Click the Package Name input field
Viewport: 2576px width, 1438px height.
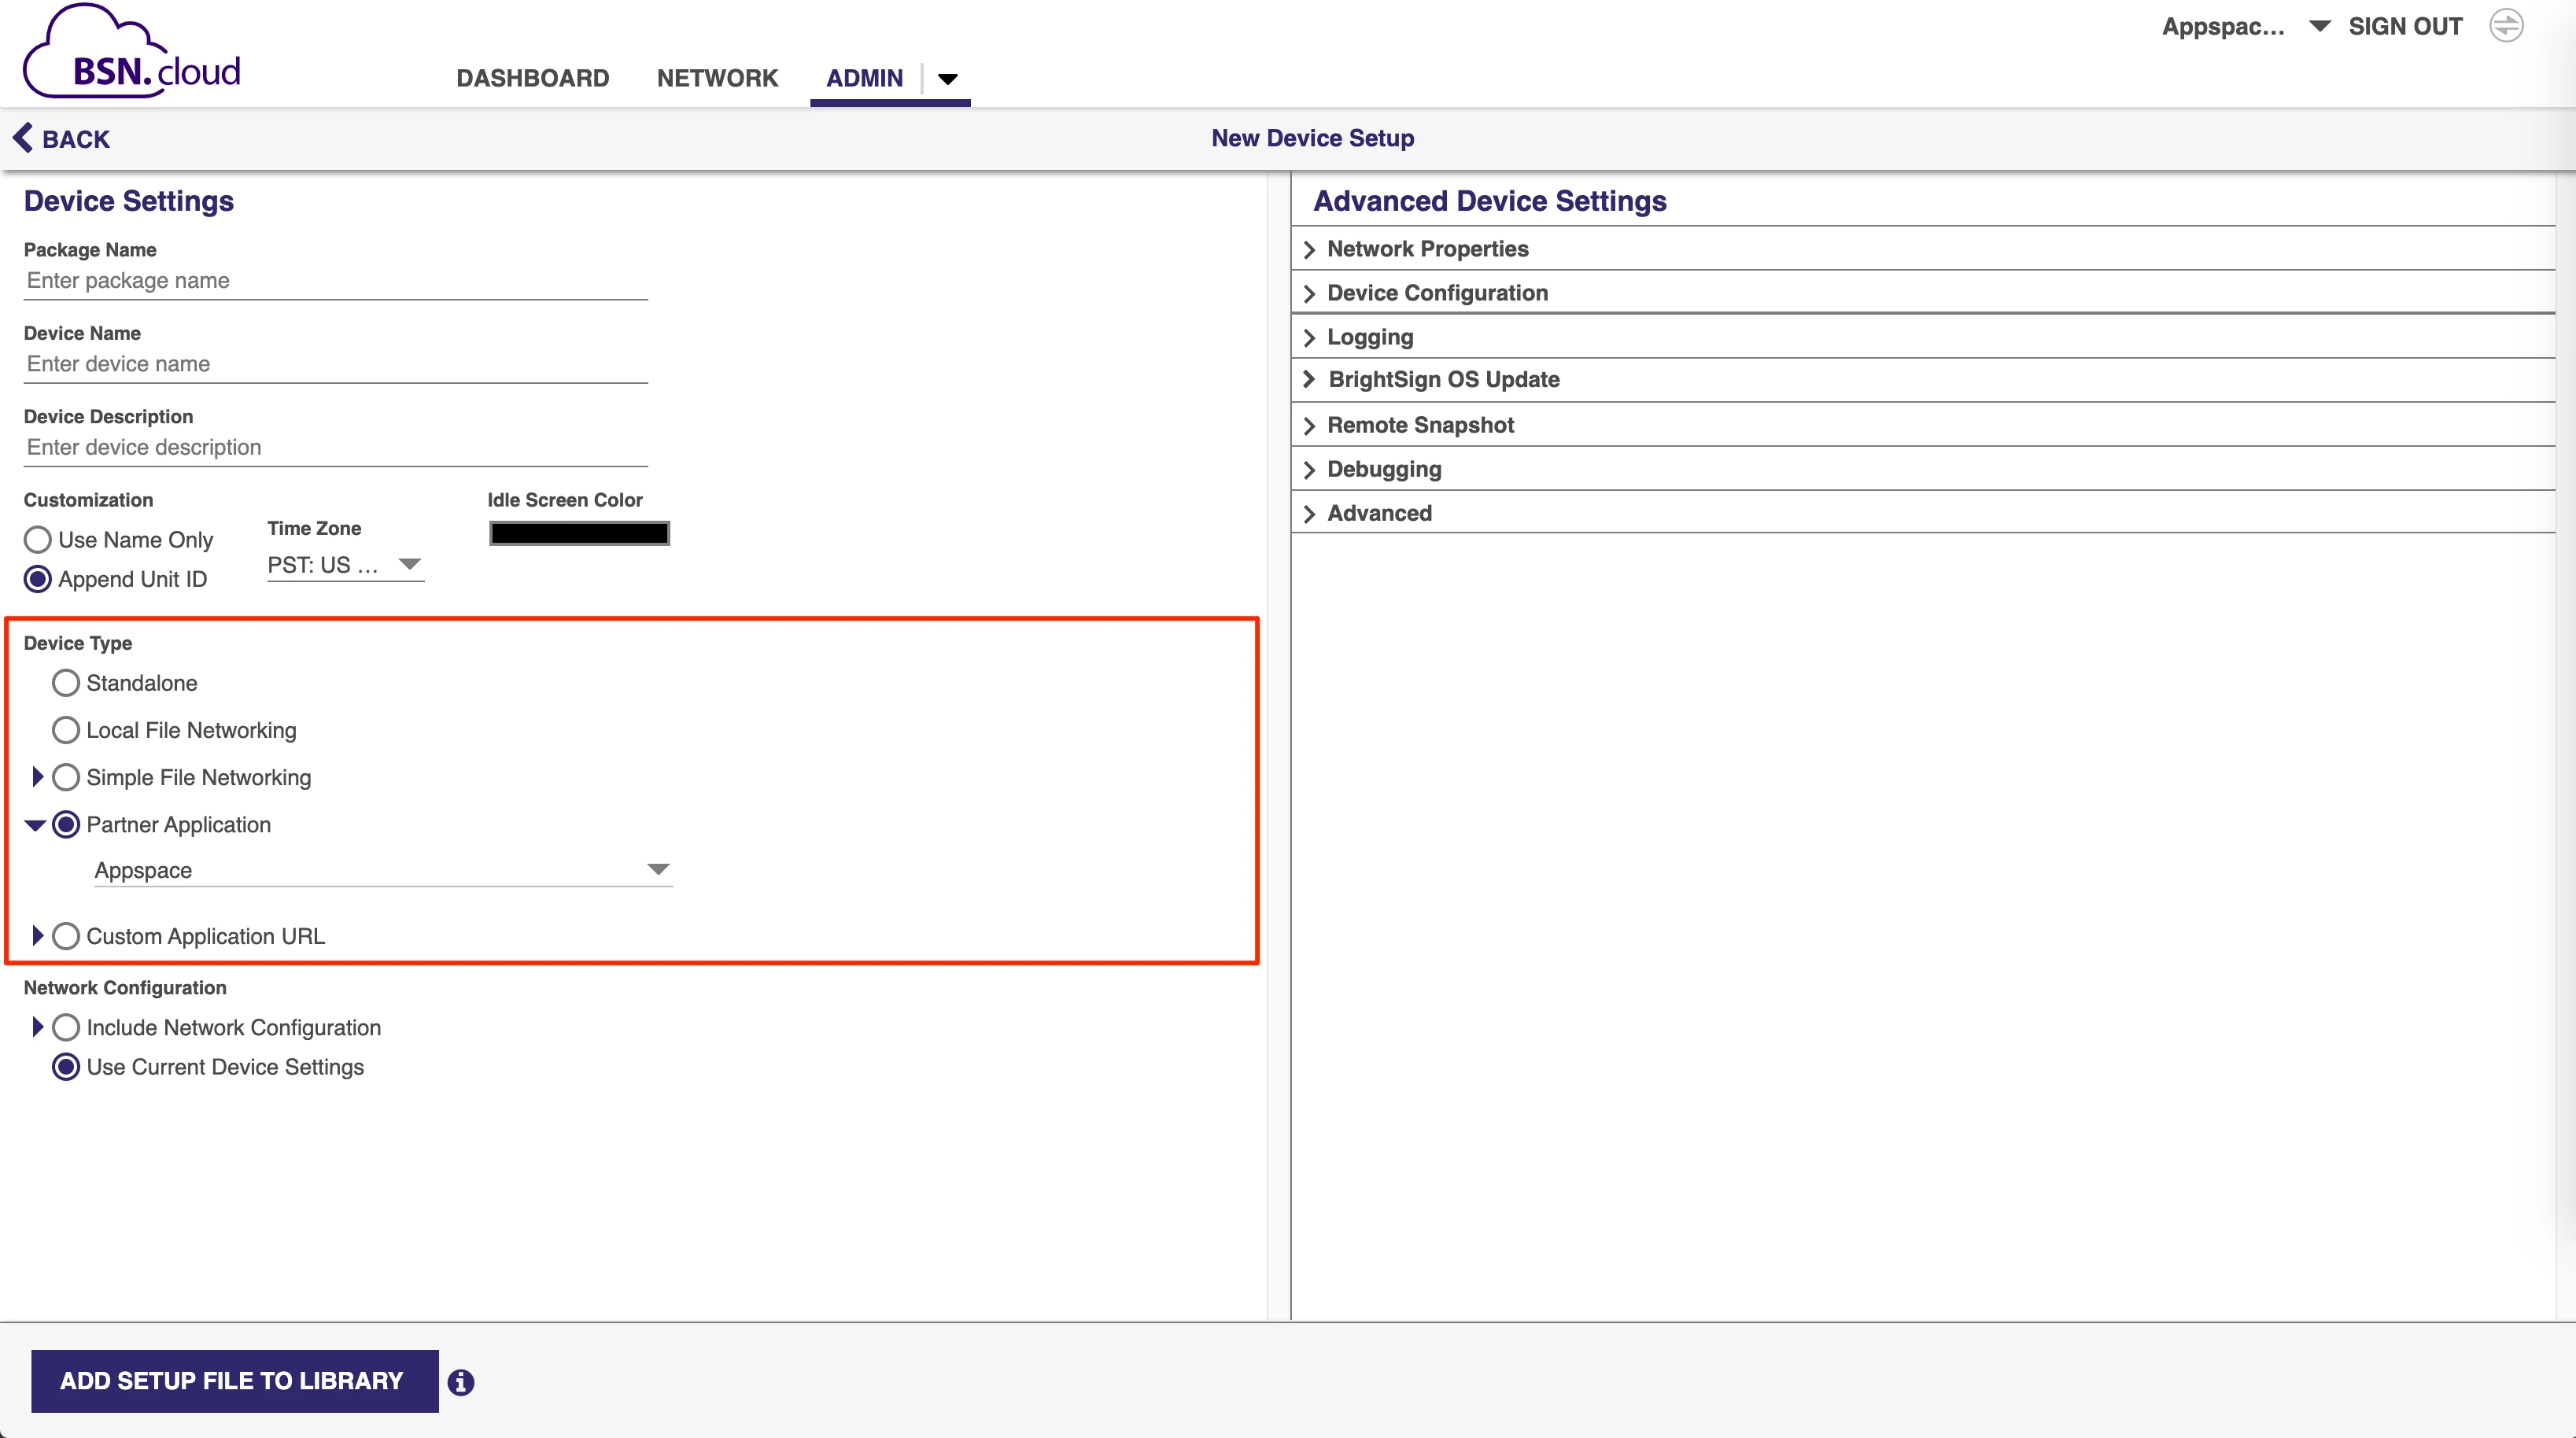tap(335, 281)
